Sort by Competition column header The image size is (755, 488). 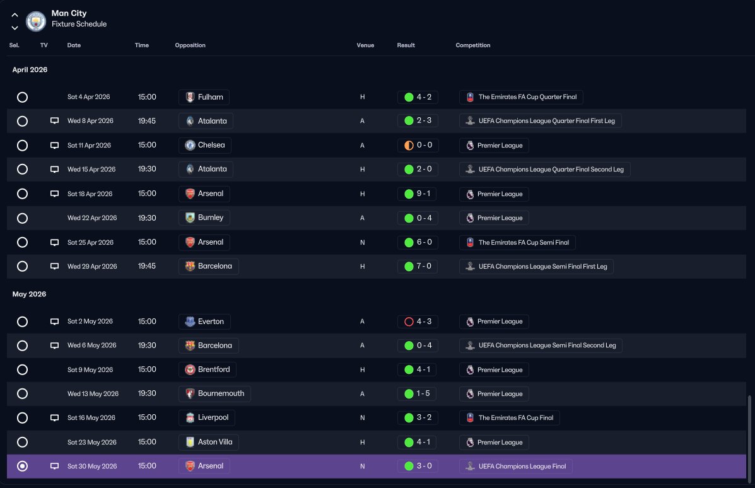473,45
